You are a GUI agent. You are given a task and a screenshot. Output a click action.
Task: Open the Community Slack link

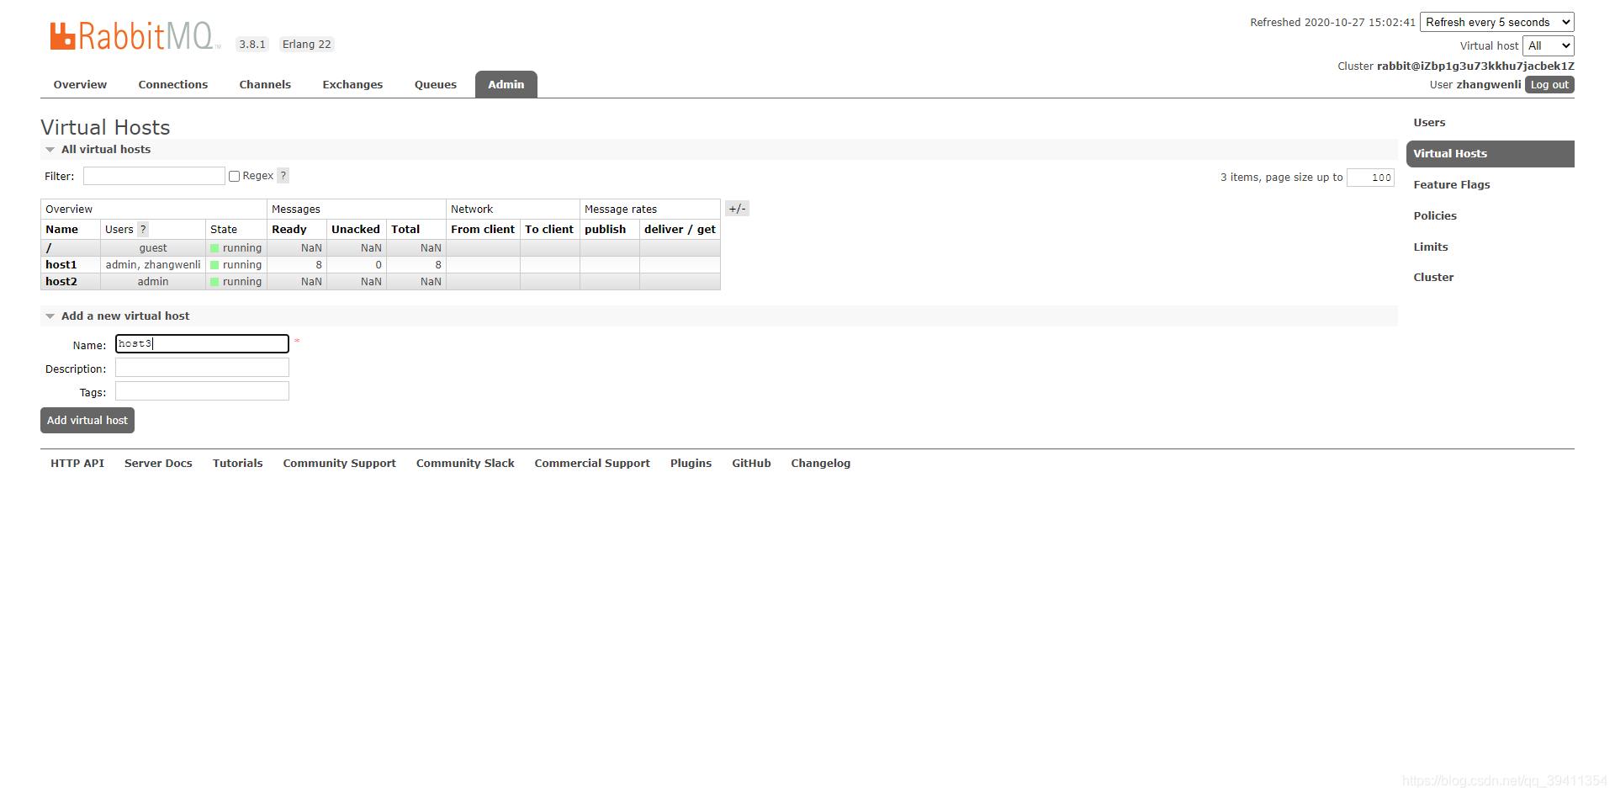click(x=465, y=464)
